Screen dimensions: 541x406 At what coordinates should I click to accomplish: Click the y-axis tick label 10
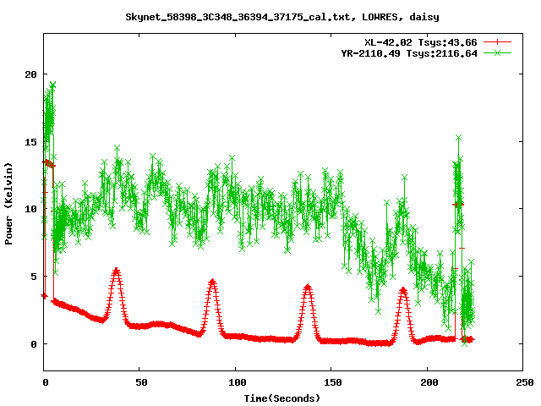point(31,209)
